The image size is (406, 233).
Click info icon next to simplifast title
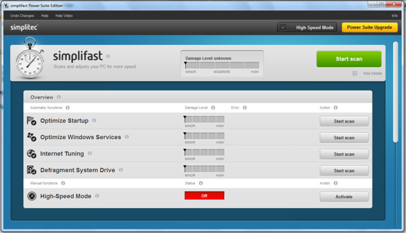(x=108, y=56)
